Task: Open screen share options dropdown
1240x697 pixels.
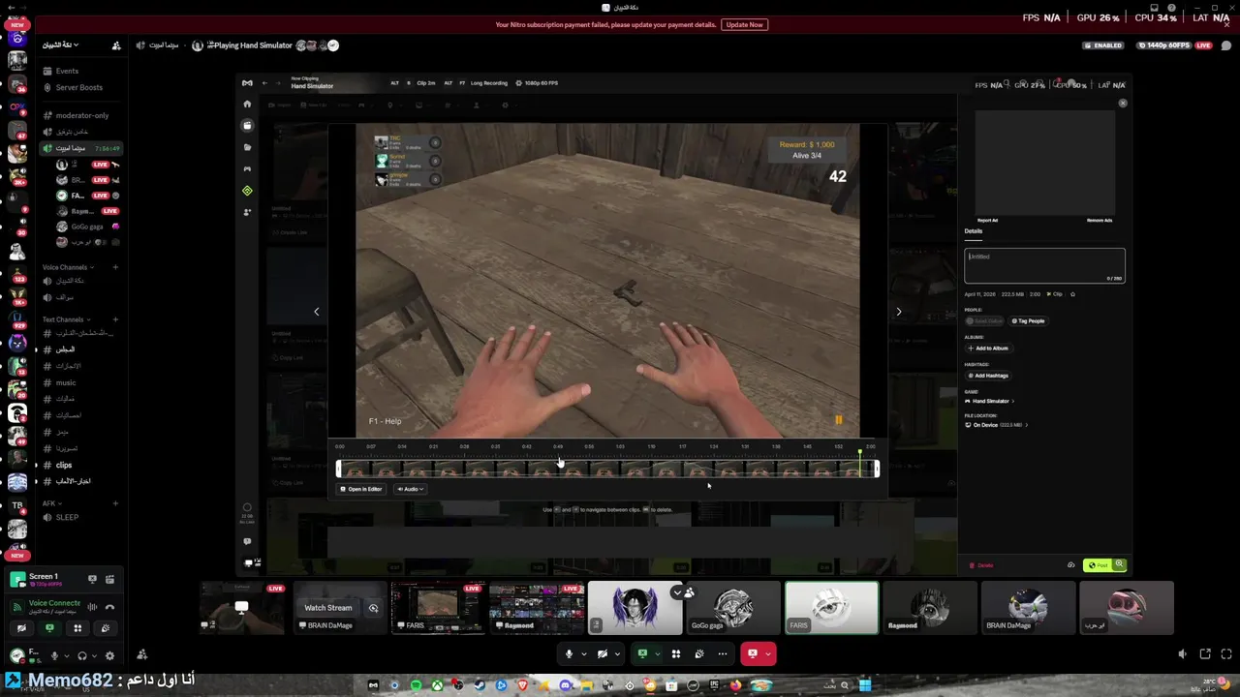Action: (x=657, y=653)
